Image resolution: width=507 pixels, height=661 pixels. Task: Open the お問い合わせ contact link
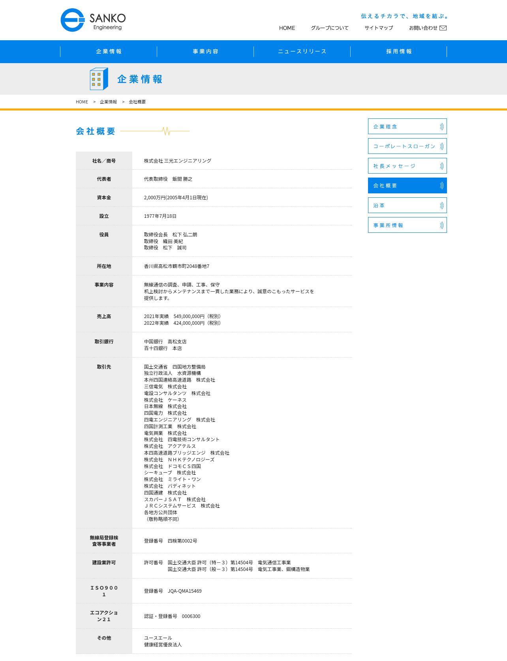pyautogui.click(x=428, y=28)
